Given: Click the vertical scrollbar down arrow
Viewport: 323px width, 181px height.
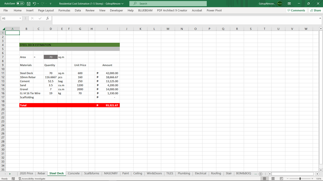Looking at the screenshot, I should pyautogui.click(x=321, y=170).
